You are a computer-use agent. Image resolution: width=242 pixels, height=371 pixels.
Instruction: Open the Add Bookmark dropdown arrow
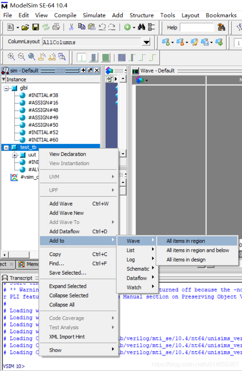(173, 43)
